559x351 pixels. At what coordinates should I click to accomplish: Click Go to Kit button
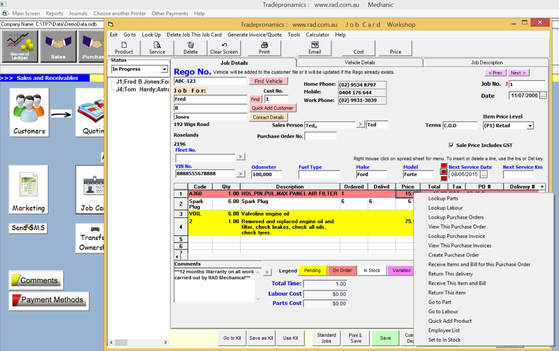point(232,338)
